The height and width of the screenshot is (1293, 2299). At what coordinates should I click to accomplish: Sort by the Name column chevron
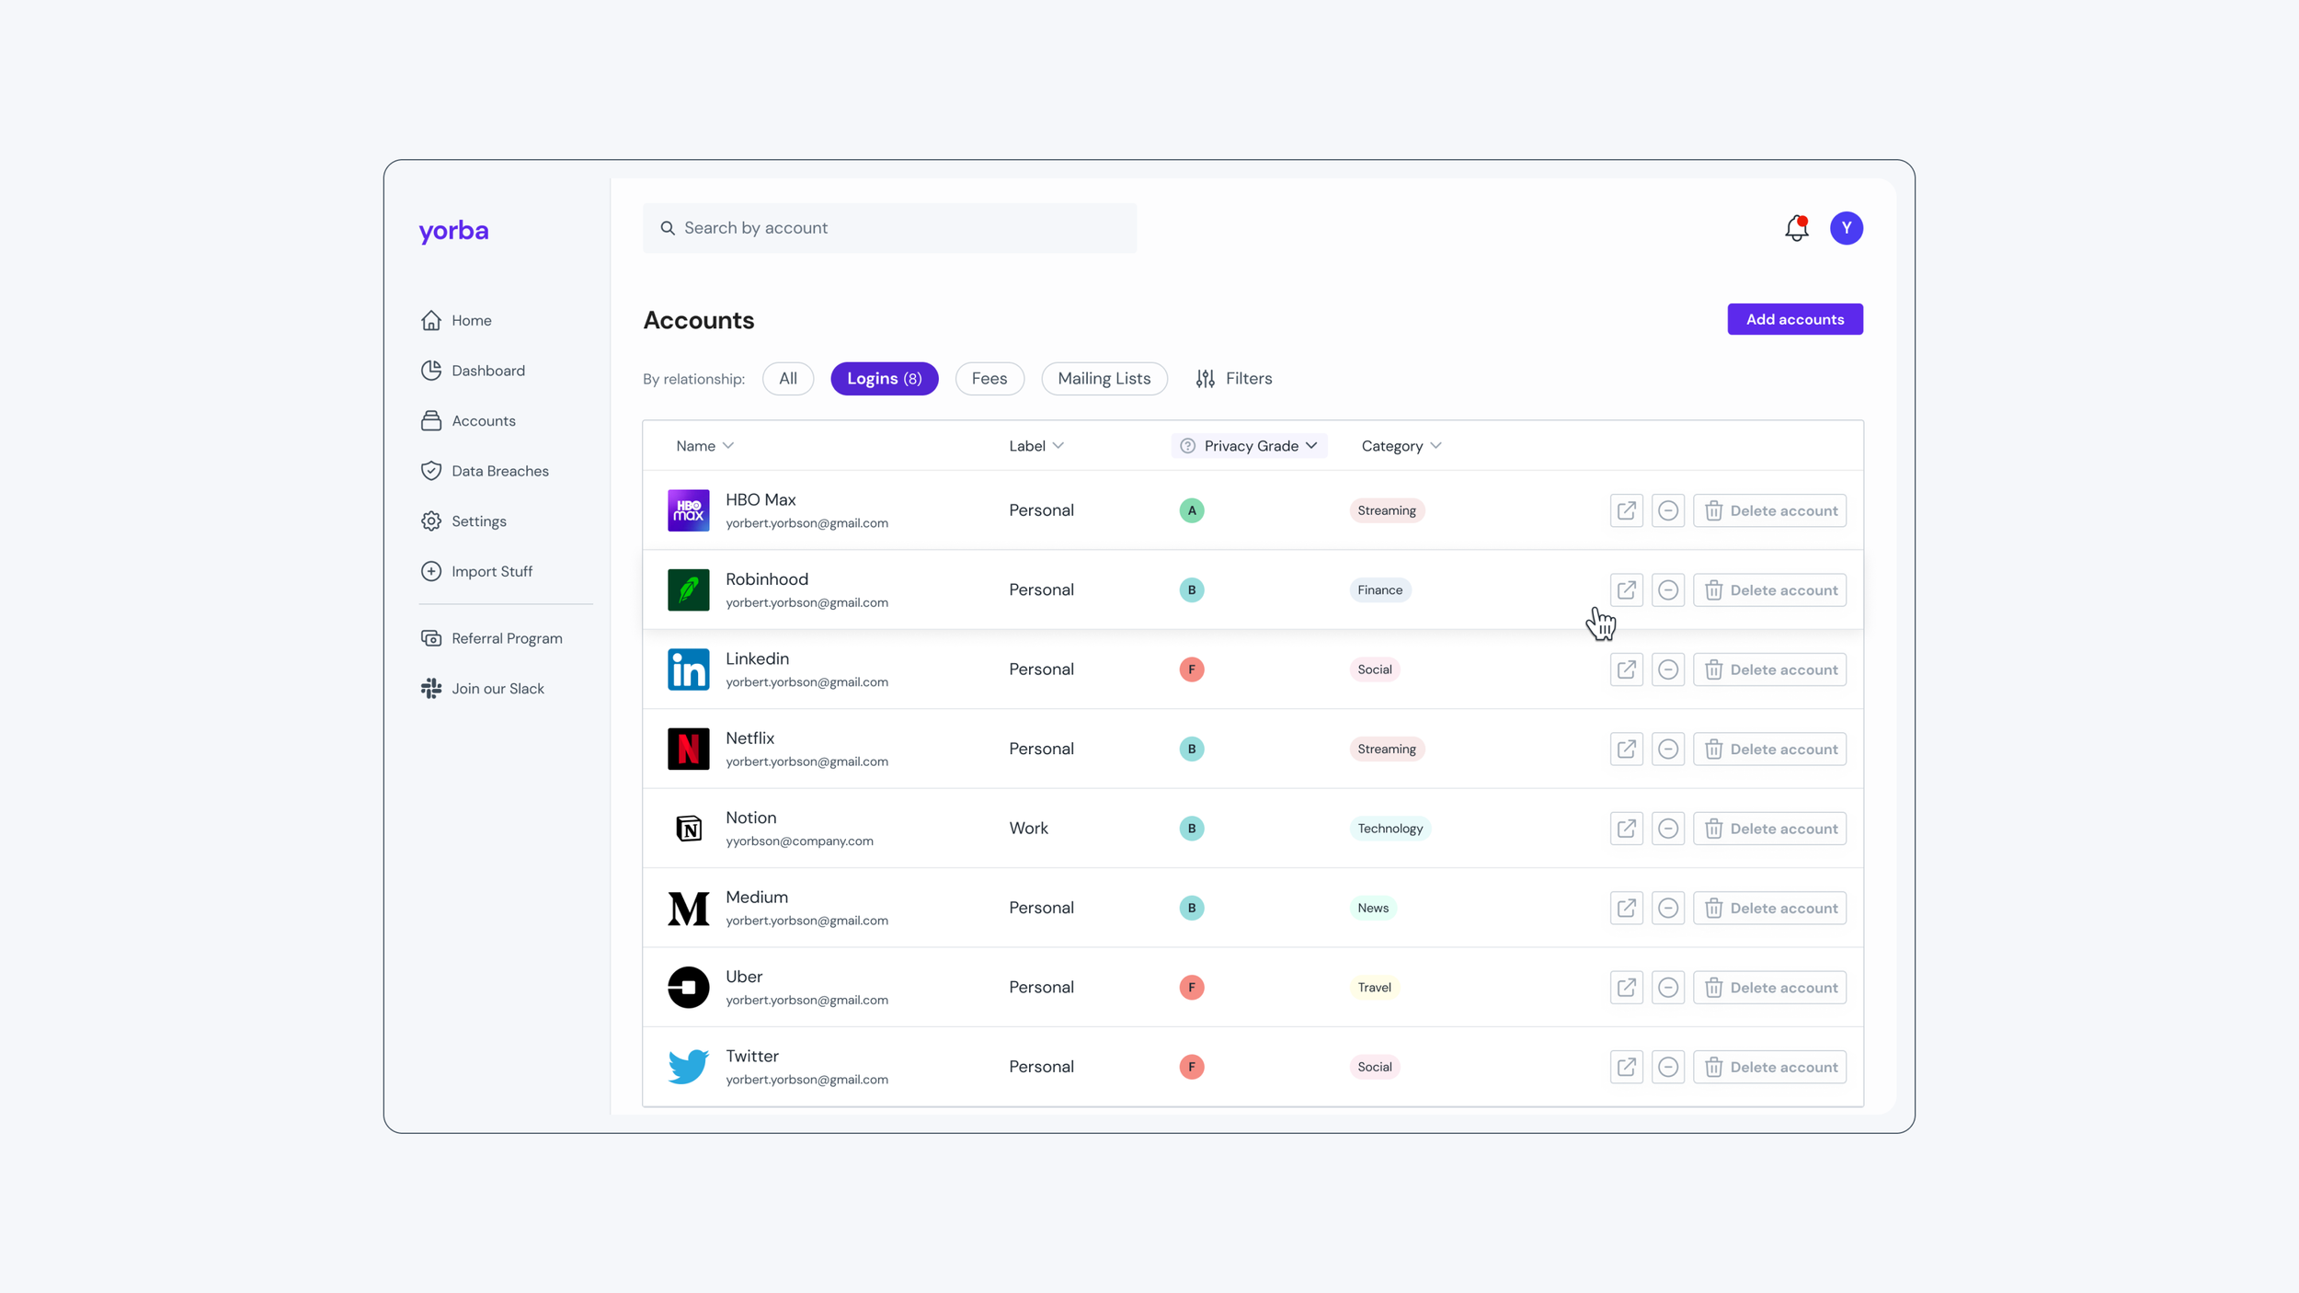point(727,446)
